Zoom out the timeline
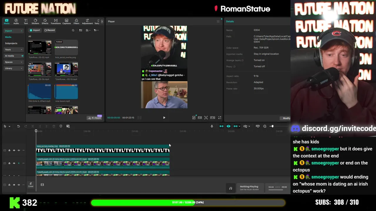376x211 pixels. (x=265, y=126)
